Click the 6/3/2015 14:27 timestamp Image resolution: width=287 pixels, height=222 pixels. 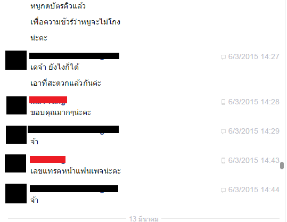pos(253,56)
